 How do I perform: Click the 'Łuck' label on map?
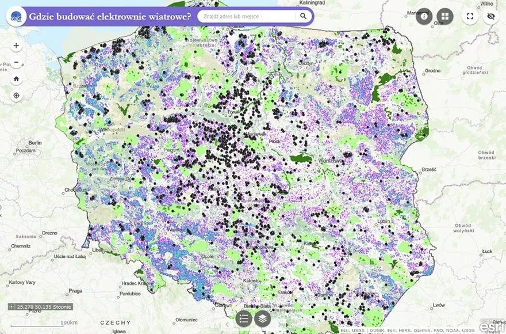488,251
